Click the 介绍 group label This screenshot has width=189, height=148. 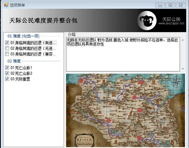tap(72, 34)
